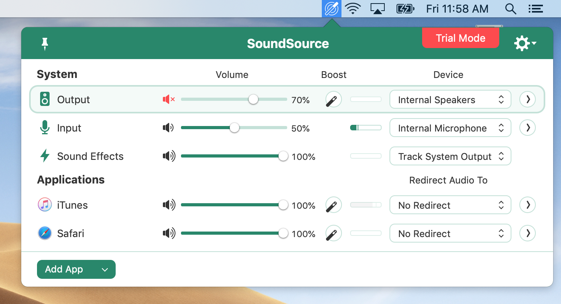Mute the Sound Effects speaker icon

pos(169,156)
